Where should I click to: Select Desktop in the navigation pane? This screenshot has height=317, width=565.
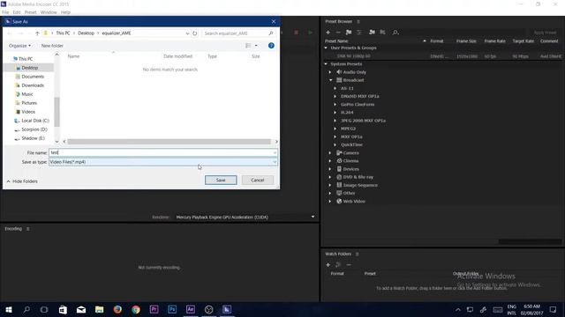[x=29, y=68]
